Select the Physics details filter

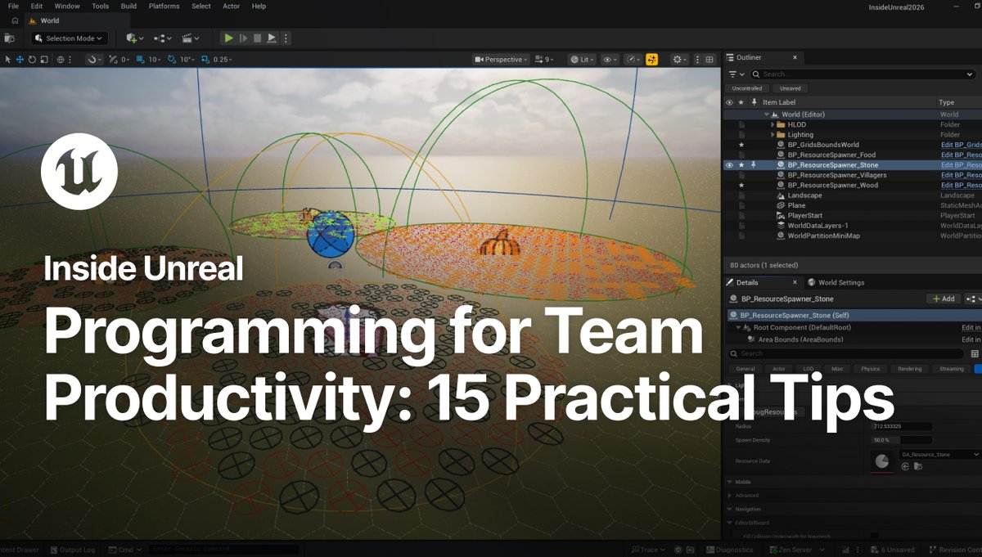click(870, 369)
